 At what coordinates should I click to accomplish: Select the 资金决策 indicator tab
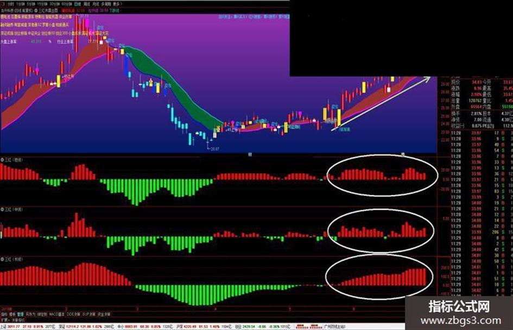[104, 314]
